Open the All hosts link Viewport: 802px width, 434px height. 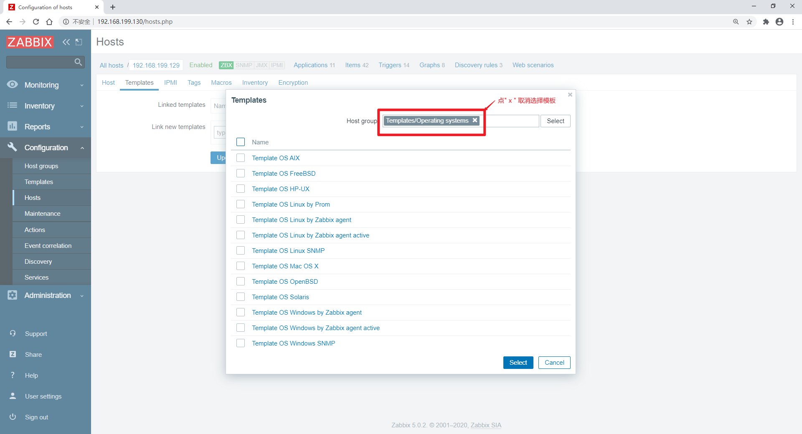click(112, 65)
